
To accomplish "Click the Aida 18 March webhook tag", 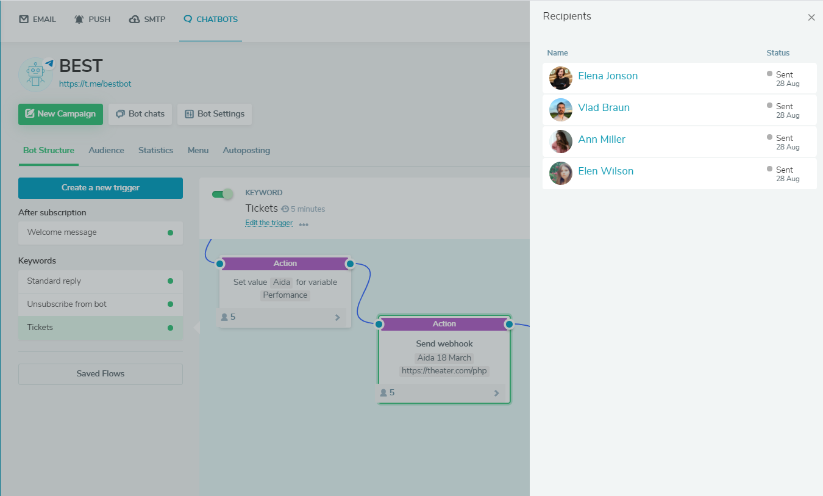I will (x=444, y=358).
